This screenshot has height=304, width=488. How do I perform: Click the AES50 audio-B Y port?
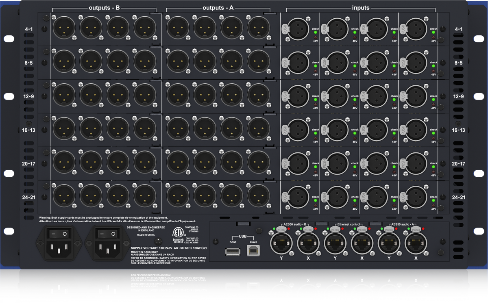pos(281,243)
